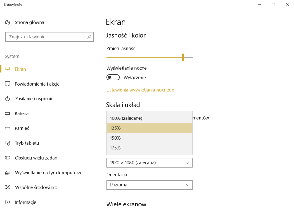Viewport: 294px width, 209px height.
Task: Open Obsługa wielu zadań page
Action: (36, 158)
